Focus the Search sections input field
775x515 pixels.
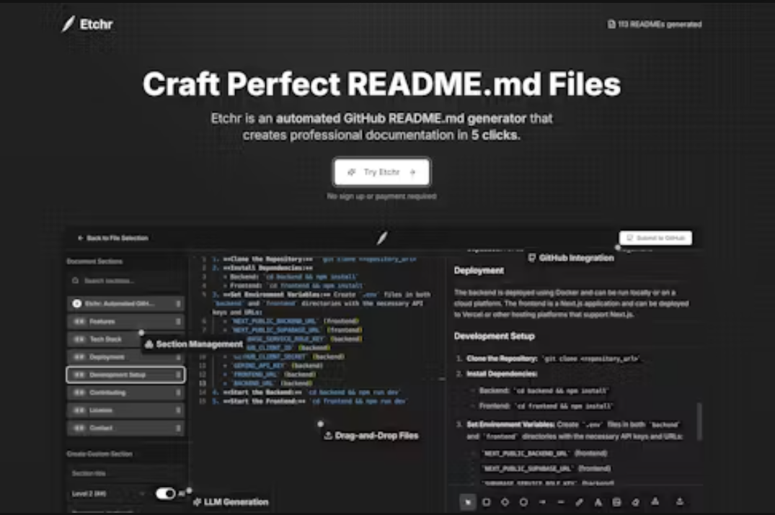click(x=125, y=280)
